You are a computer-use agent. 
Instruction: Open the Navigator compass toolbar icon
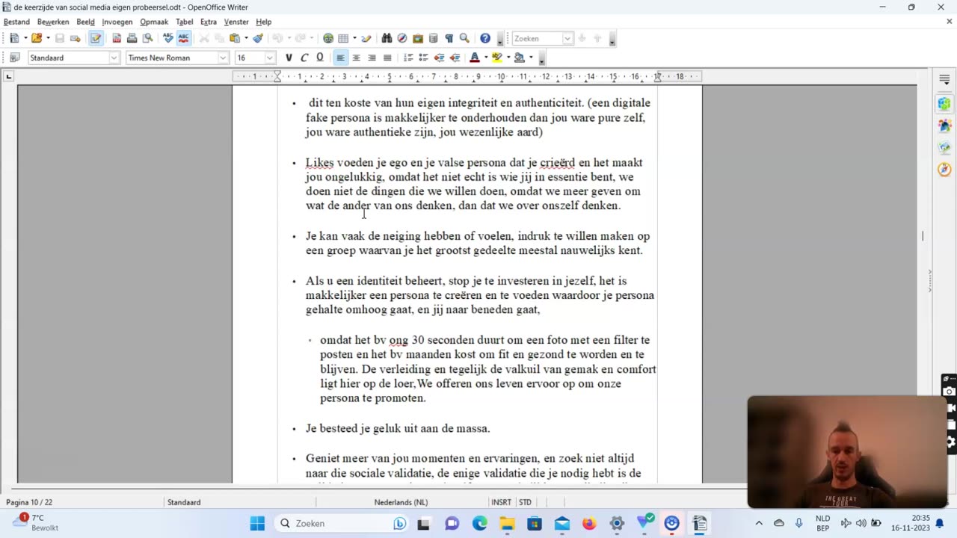tap(402, 38)
